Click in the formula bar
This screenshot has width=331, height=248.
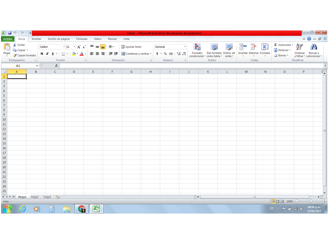click(192, 66)
